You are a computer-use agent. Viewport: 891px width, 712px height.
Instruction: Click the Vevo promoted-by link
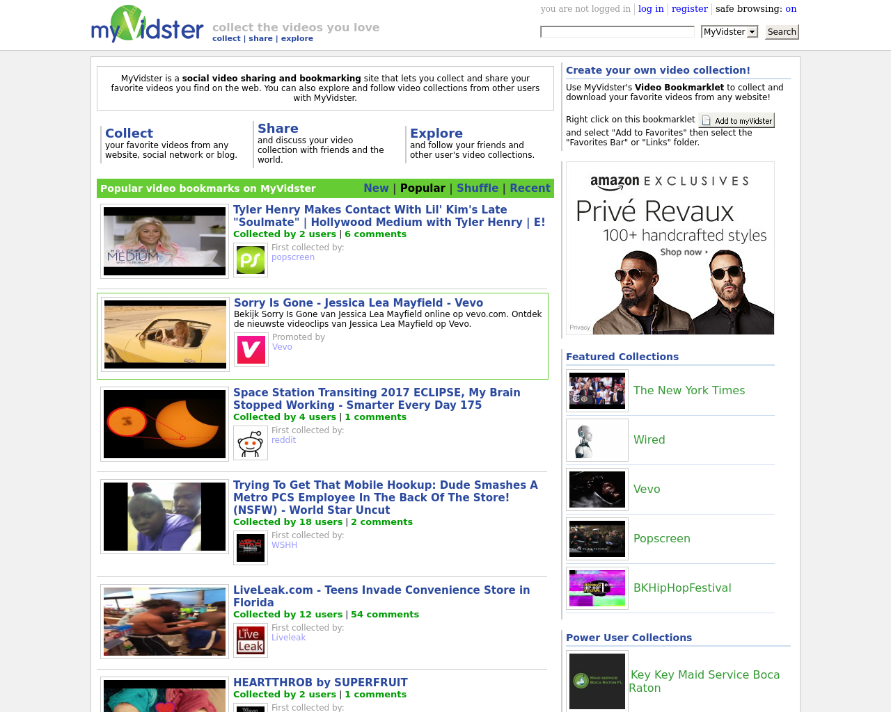pyautogui.click(x=282, y=347)
